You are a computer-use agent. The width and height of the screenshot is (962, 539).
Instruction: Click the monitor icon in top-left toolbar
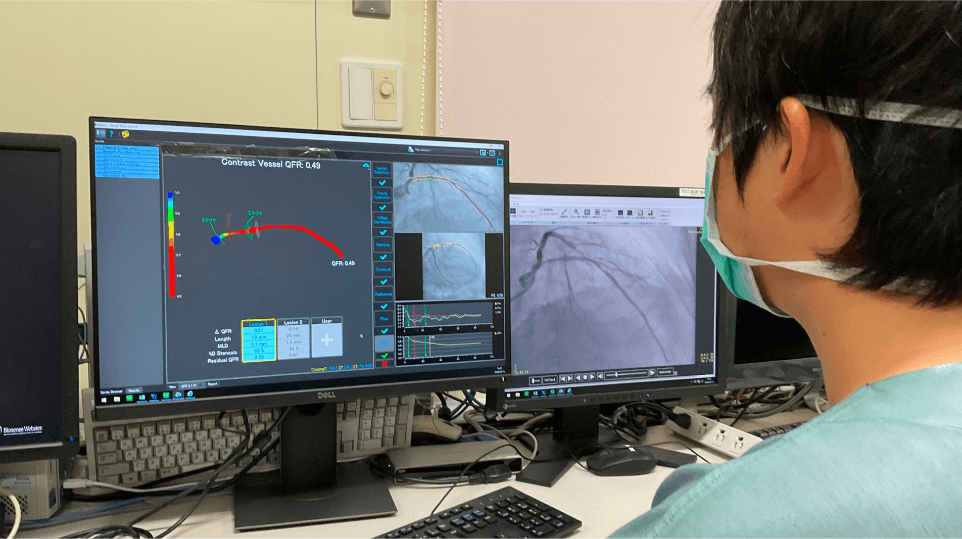pyautogui.click(x=101, y=133)
